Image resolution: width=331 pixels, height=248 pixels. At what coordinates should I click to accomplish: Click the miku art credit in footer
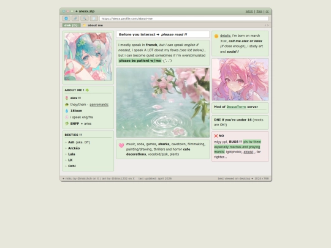click(x=82, y=179)
